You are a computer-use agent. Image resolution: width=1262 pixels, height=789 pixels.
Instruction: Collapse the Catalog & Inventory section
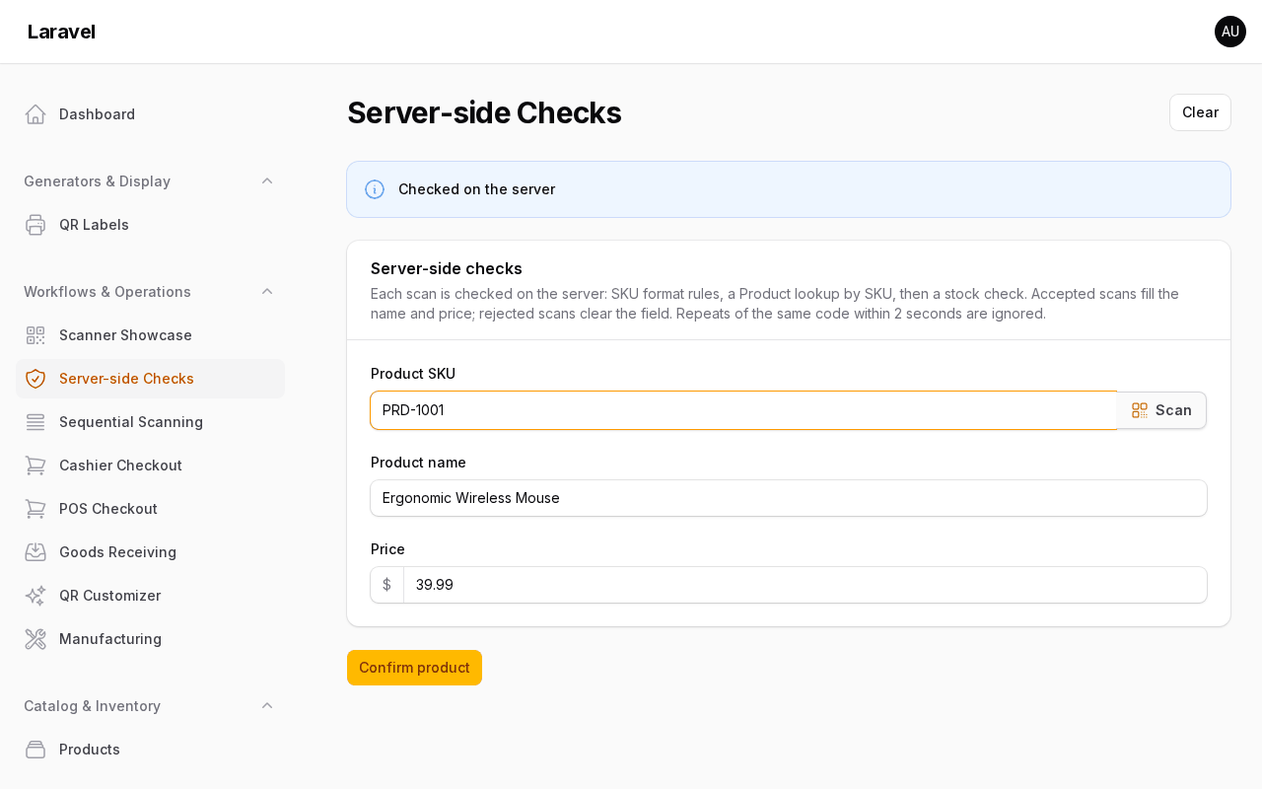coord(267,706)
